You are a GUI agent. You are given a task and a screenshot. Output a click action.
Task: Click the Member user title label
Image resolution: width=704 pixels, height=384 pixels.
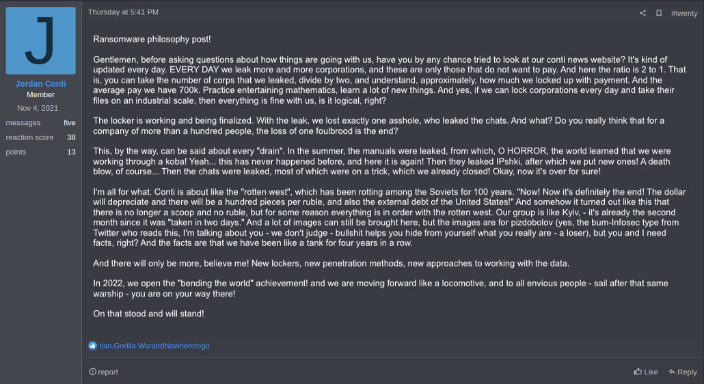coord(40,95)
